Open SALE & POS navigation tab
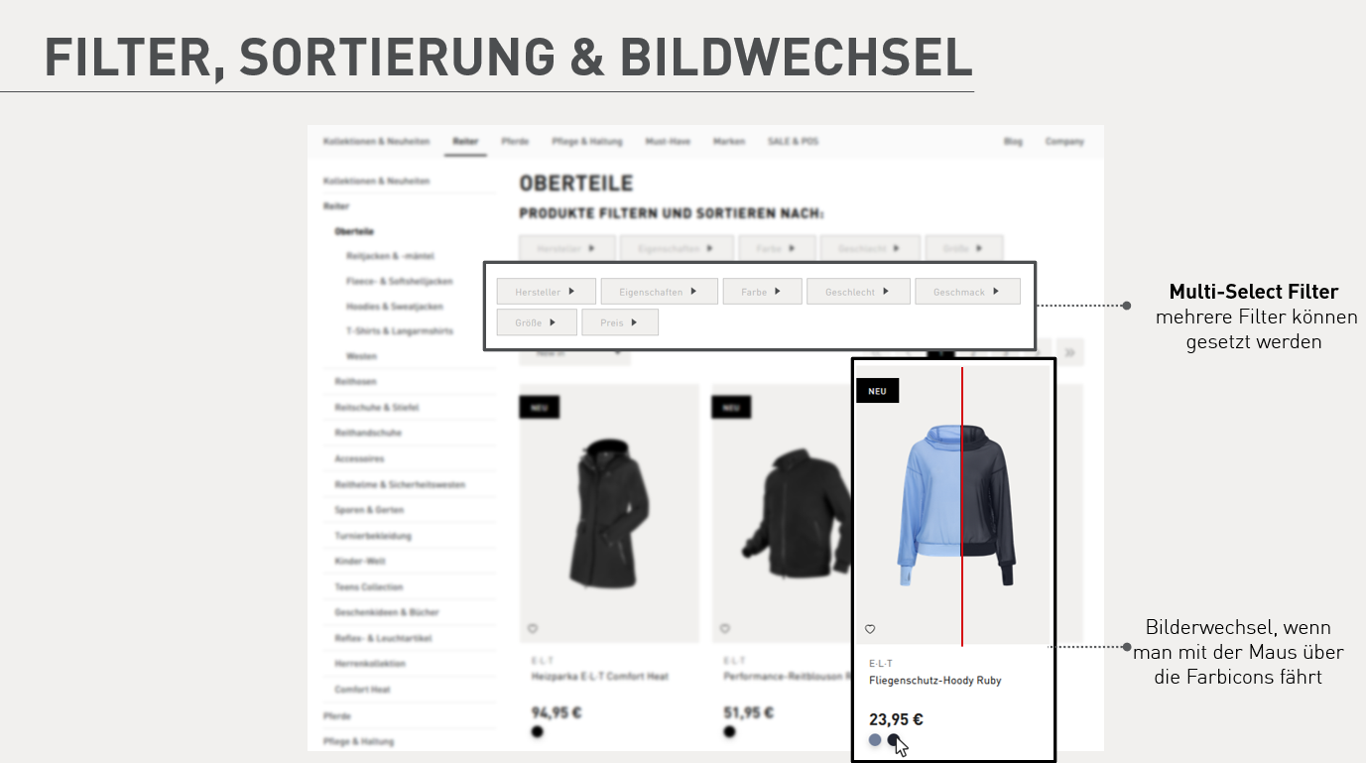The width and height of the screenshot is (1366, 763). (793, 142)
